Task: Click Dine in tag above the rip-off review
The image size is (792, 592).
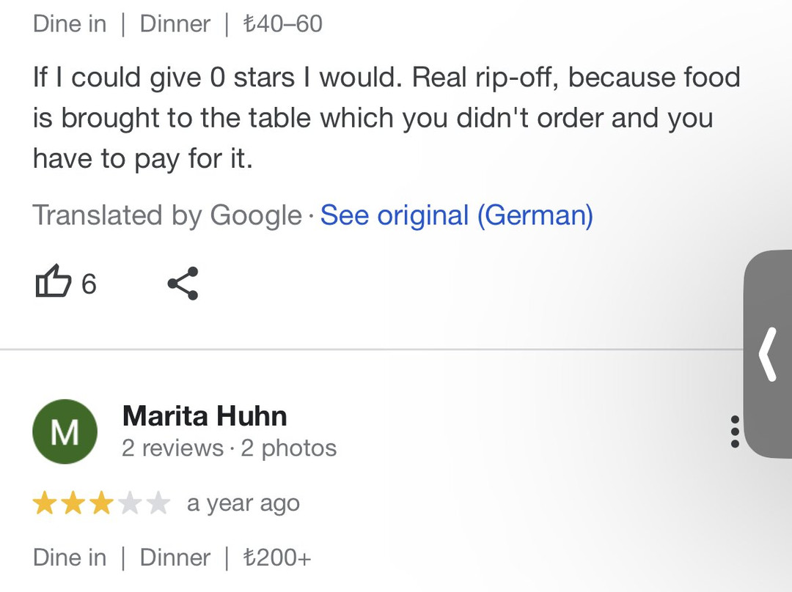Action: coord(70,24)
